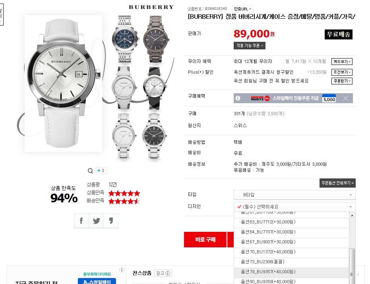The height and width of the screenshot is (284, 370).
Task: Click the magnifier zoom icon under product image
Action: pos(90,170)
